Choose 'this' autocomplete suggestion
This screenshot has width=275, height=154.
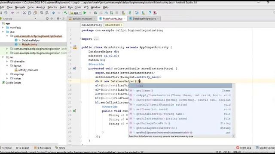tap(180, 86)
